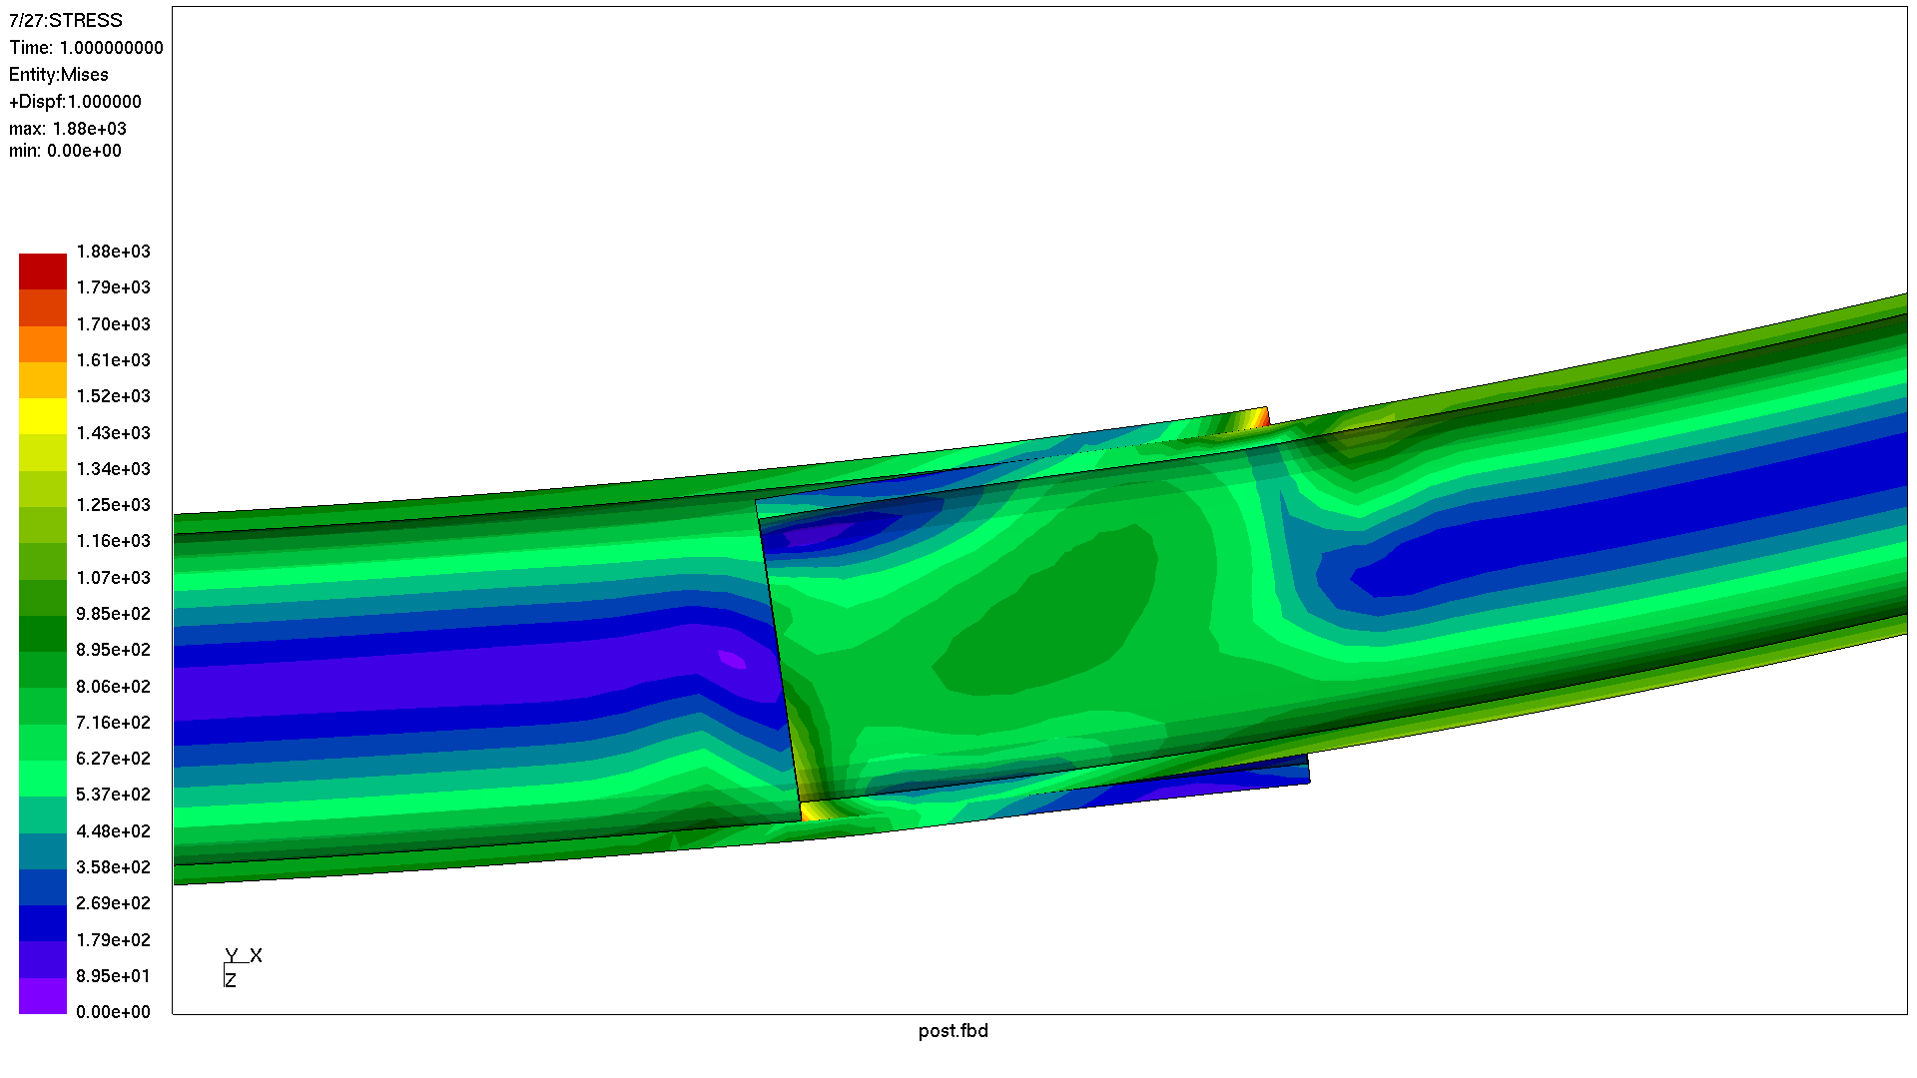Click the '7/27:STRESS' dataset label
Viewport: 1917px width, 1078px height.
66,20
